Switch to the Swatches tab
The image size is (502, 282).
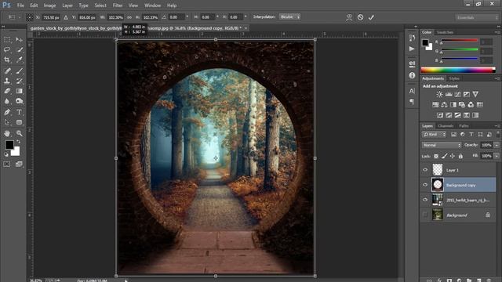445,32
